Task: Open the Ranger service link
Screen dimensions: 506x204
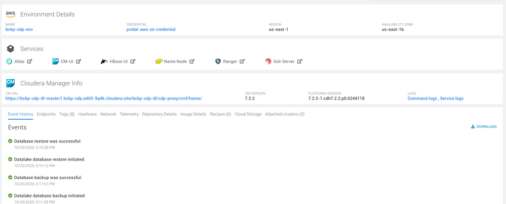Action: point(230,62)
